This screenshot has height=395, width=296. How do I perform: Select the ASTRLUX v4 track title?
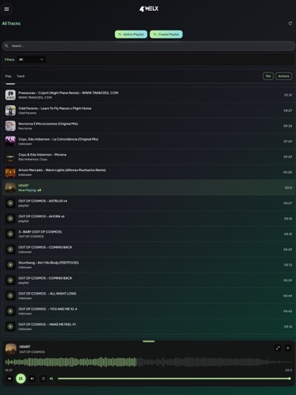click(43, 201)
